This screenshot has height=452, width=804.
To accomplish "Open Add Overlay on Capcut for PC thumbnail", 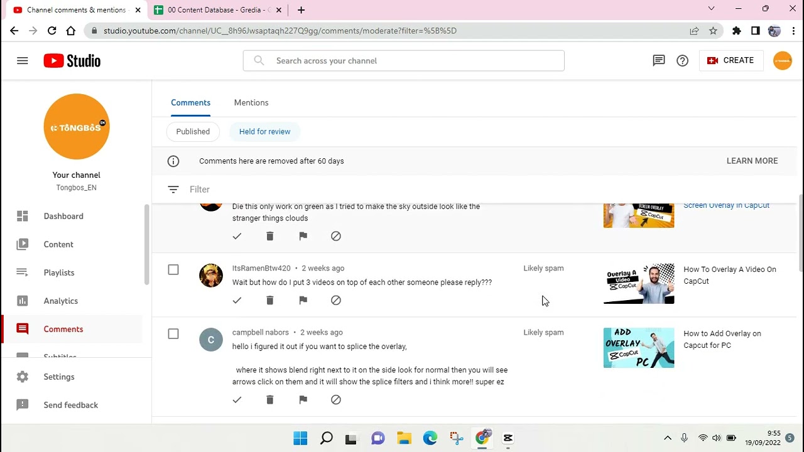I will (639, 348).
